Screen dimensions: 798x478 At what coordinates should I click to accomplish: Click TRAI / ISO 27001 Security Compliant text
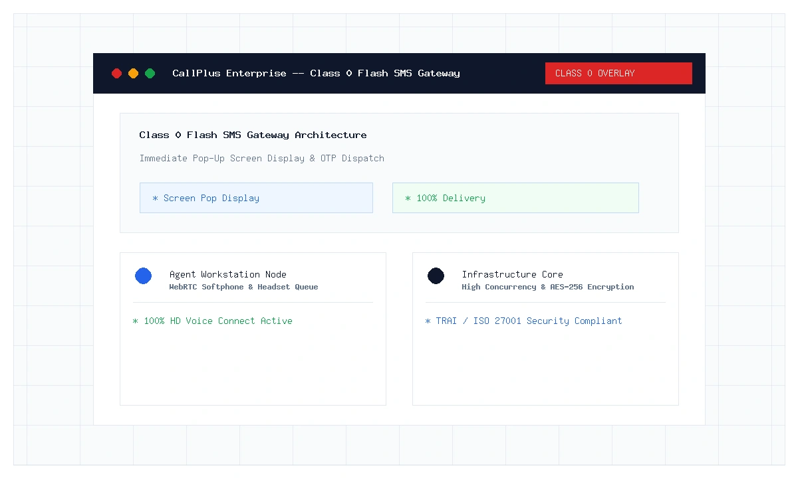[524, 321]
